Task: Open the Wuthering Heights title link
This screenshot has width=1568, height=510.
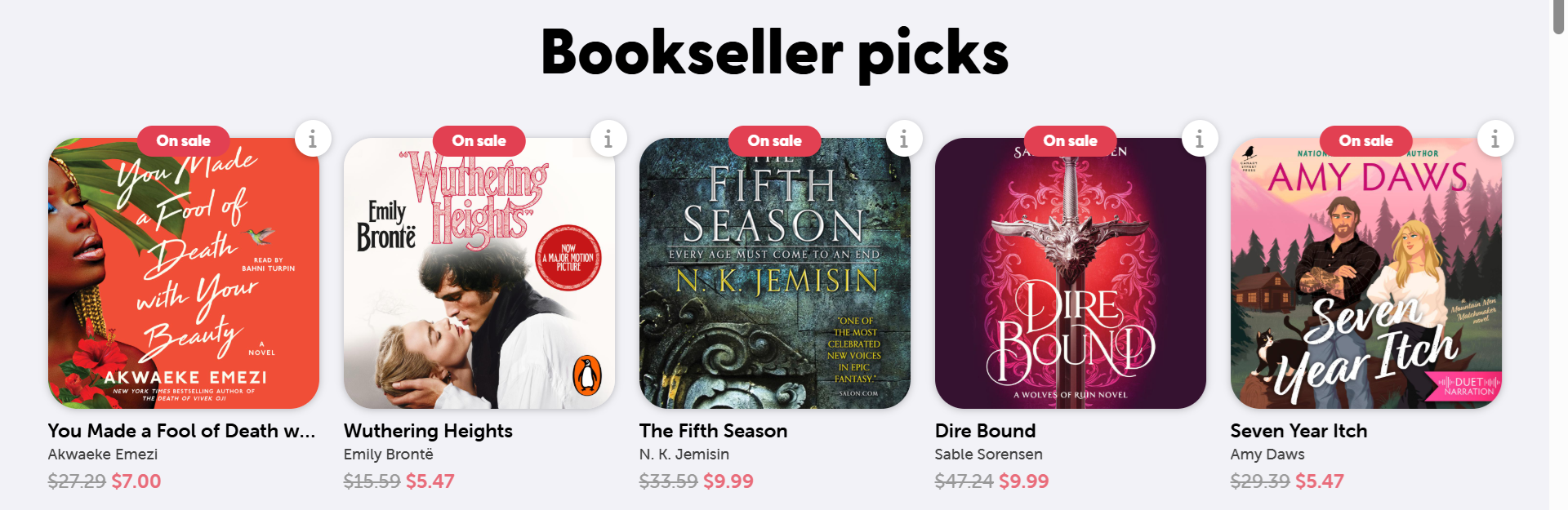Action: click(x=428, y=431)
